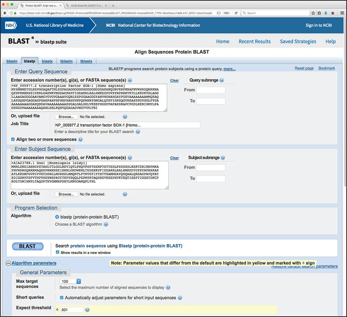Image resolution: width=347 pixels, height=317 pixels.
Task: Click the browser URL address field
Action: (115, 13)
